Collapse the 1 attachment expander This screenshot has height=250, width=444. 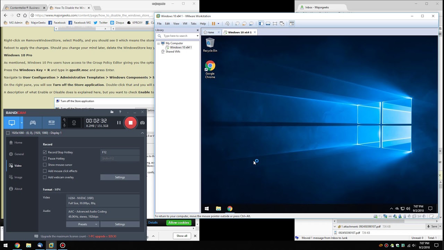(335, 226)
